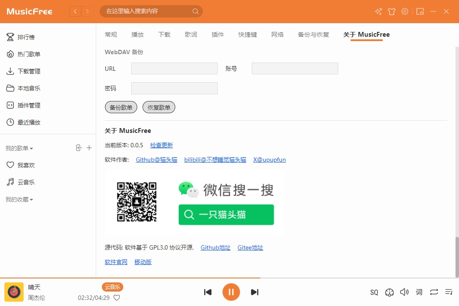Click the orange playback progress bar
459x306 pixels.
(131, 278)
